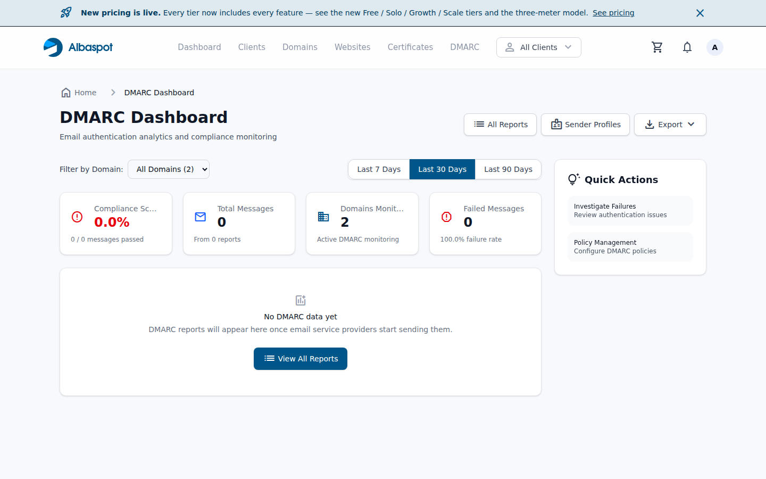Click the Filter by Domain label

(91, 169)
